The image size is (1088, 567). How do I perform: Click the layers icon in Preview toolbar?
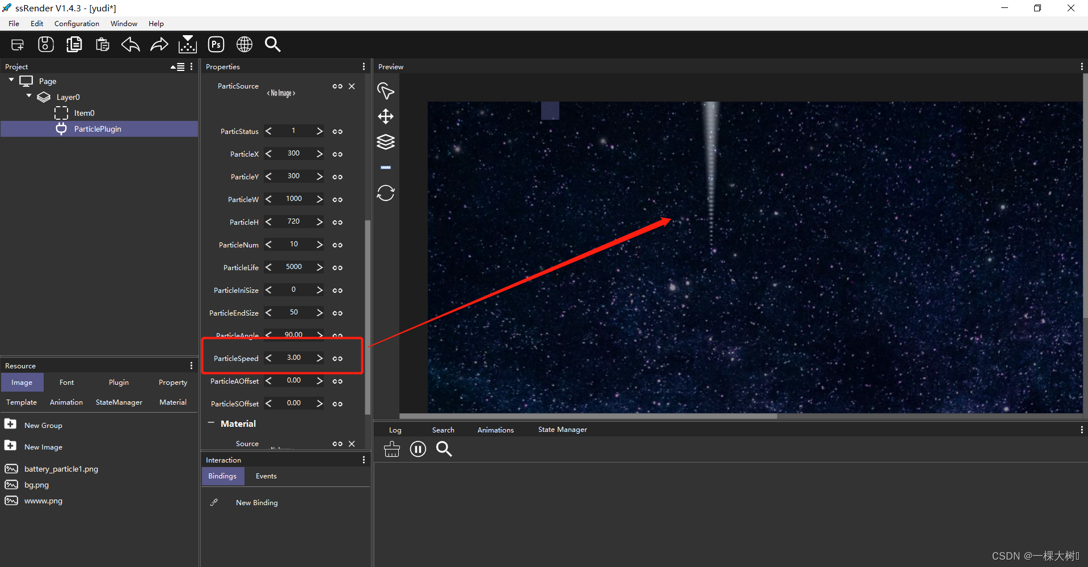386,142
